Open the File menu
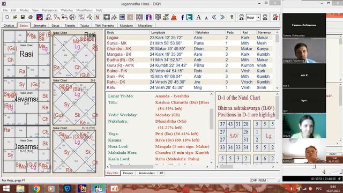 5,10
